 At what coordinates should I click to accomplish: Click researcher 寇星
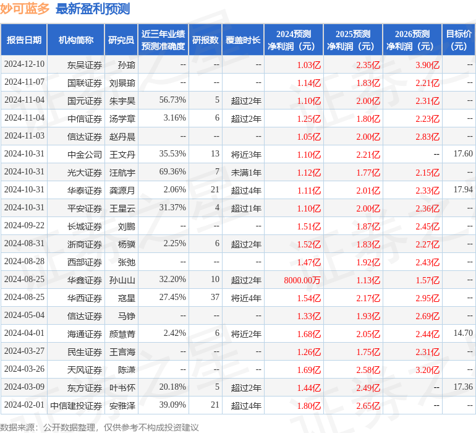[x=127, y=298]
